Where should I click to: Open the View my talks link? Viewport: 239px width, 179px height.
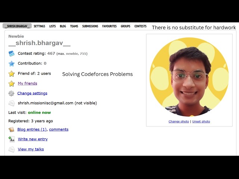tap(31, 149)
